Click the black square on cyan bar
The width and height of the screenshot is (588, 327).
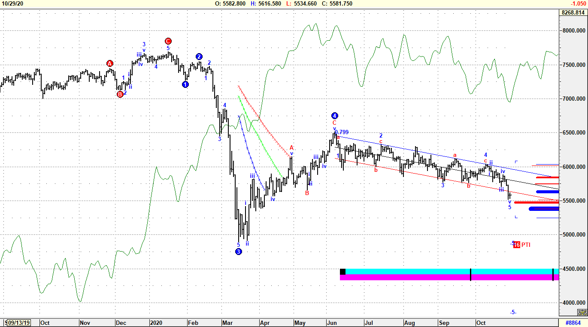pos(342,272)
